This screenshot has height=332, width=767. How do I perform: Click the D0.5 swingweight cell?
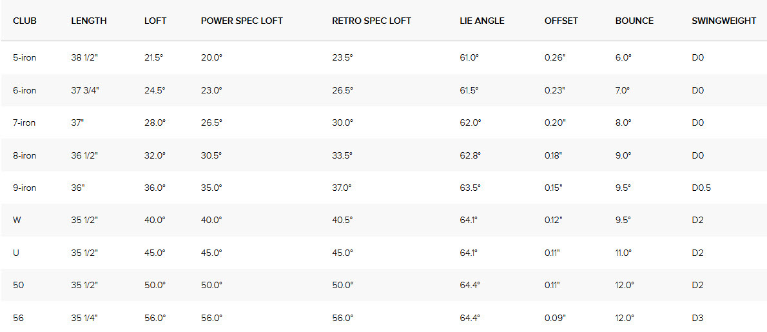[x=701, y=188]
